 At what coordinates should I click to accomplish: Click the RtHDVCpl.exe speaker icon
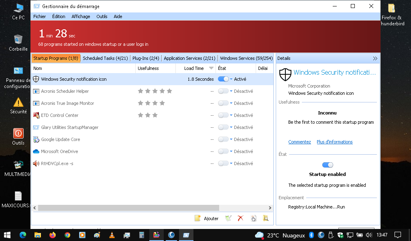(x=36, y=163)
